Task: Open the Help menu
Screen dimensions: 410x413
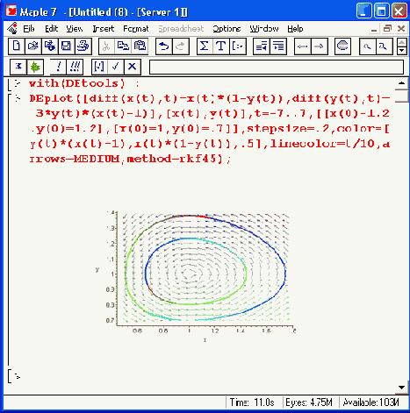Action: tap(295, 29)
